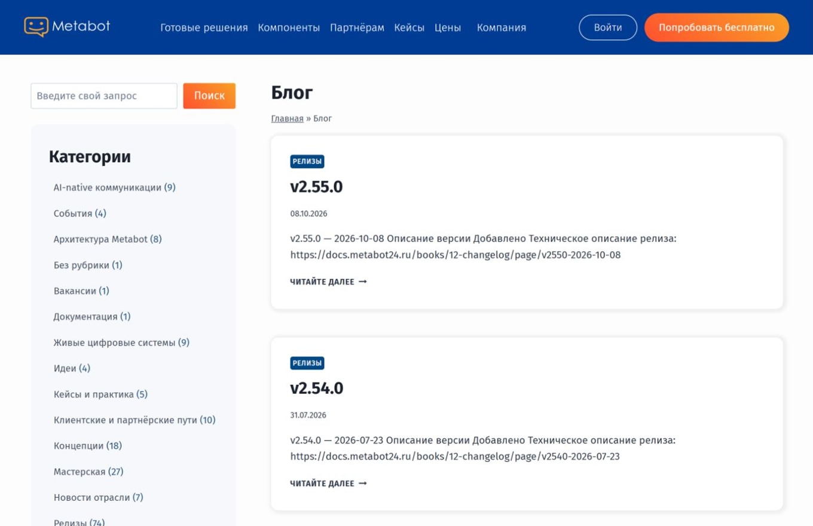Click the Релизы tag on v2.54.0 post
This screenshot has width=813, height=526.
pos(307,363)
